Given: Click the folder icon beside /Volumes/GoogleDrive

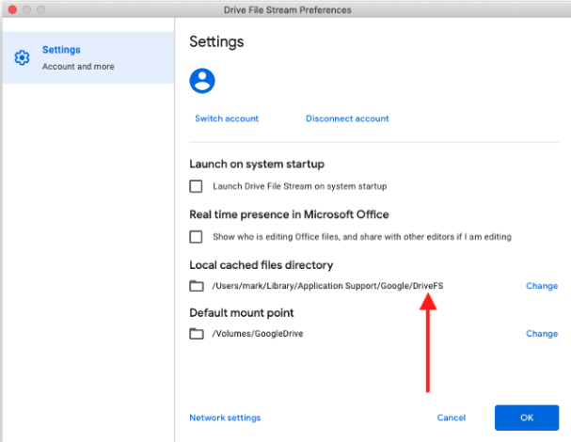Looking at the screenshot, I should pos(197,334).
